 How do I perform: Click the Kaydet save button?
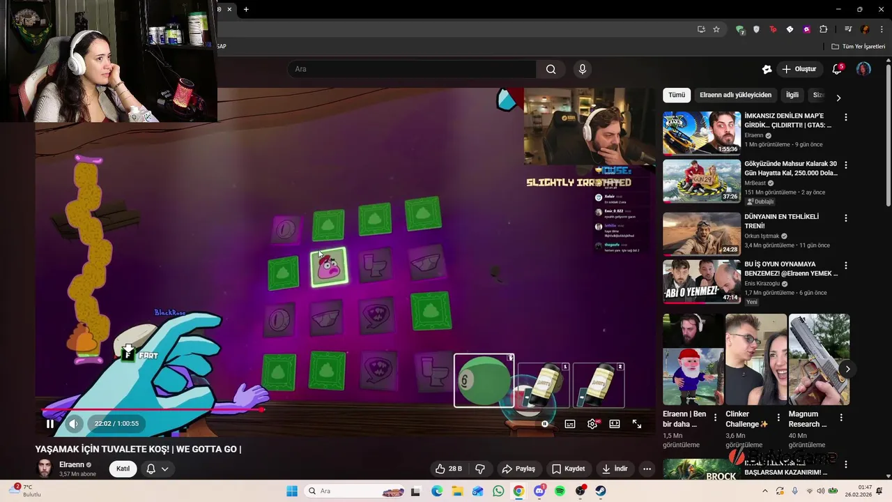569,469
